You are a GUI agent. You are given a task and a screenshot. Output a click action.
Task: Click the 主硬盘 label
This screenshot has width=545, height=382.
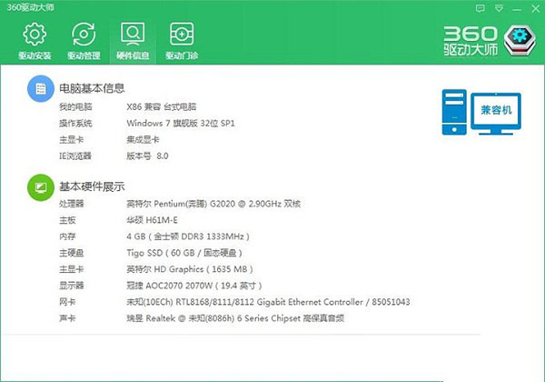click(x=72, y=253)
